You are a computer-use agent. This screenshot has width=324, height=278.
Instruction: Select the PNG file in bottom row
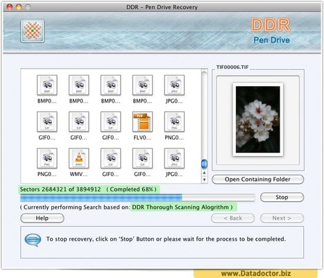(47, 158)
